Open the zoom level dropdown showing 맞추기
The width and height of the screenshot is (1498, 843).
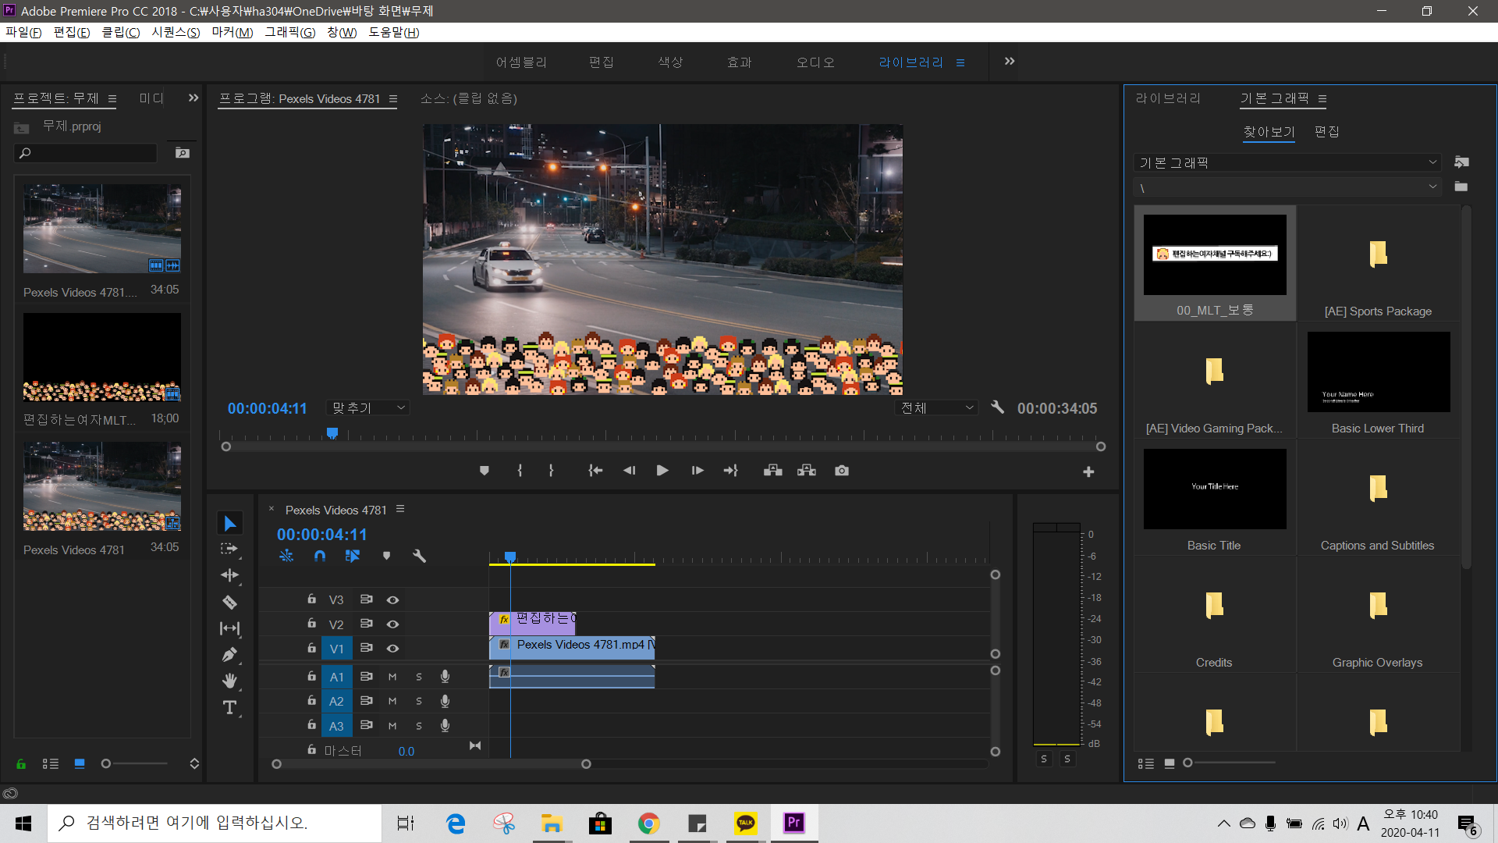[x=368, y=408]
